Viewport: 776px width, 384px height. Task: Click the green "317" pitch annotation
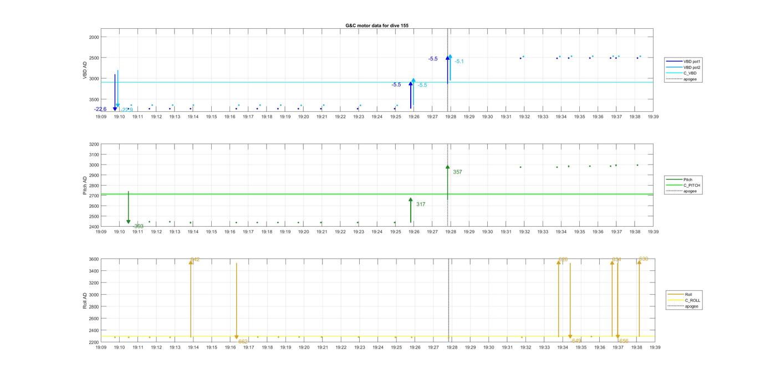[421, 204]
